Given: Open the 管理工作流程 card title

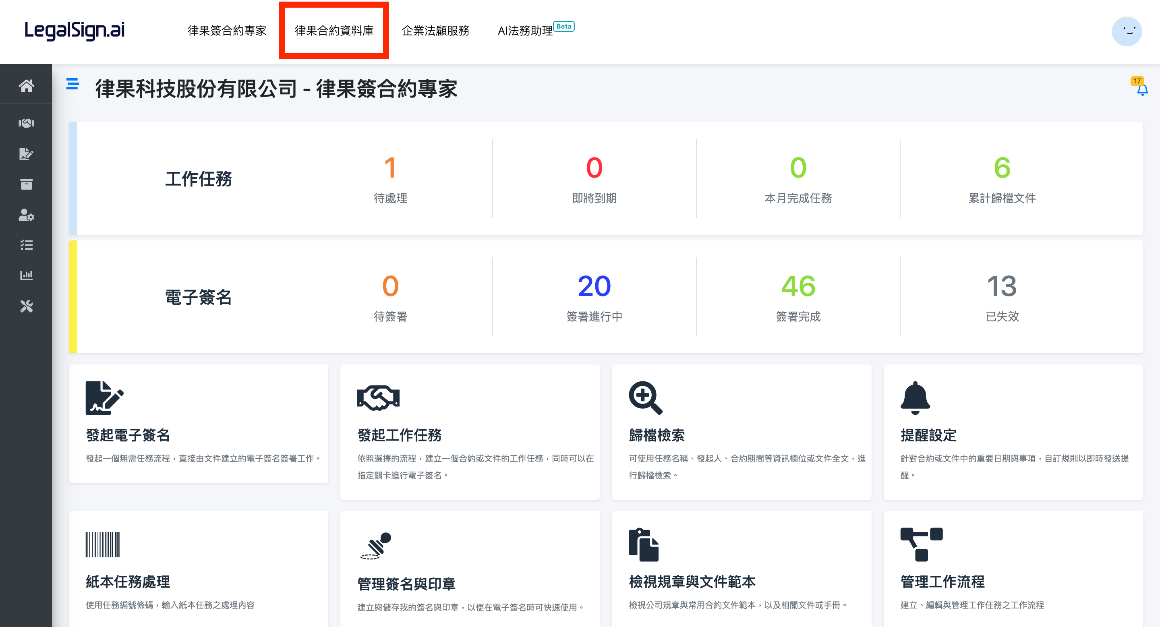Looking at the screenshot, I should [x=942, y=581].
